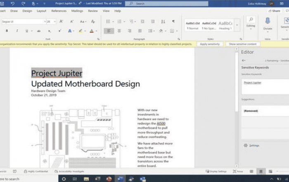Viewport: 289px width, 182px height.
Task: Open the Help tab
Action: pos(118,11)
